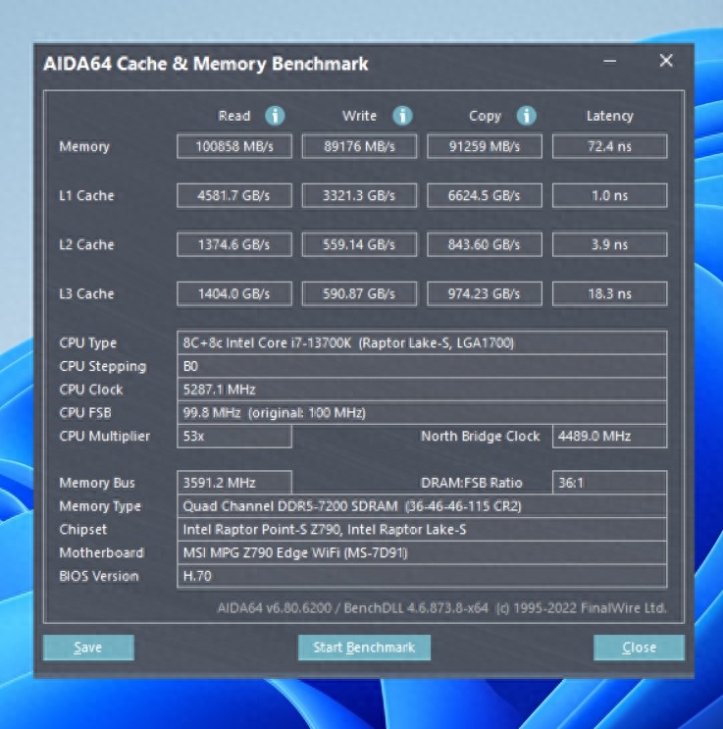Click the CPU Type field showing i7-13700K

422,342
